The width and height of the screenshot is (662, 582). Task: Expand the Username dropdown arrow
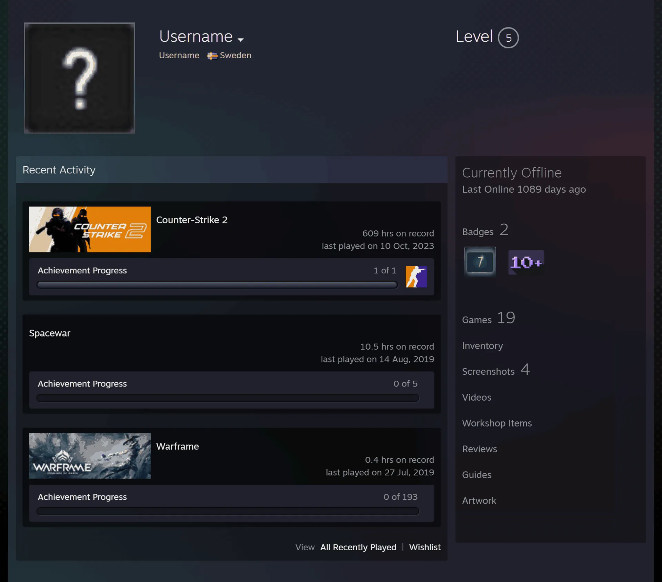(241, 40)
